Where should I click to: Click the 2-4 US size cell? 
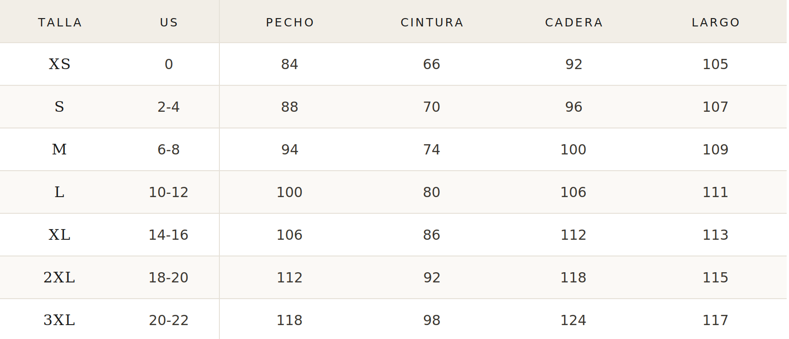coord(168,107)
